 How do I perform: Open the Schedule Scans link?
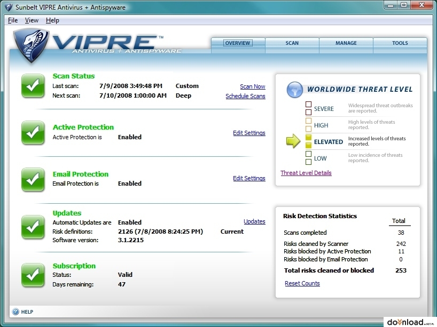pyautogui.click(x=245, y=96)
